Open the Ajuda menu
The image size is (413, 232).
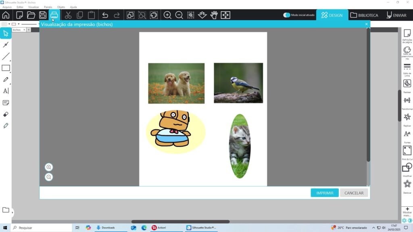point(73,7)
